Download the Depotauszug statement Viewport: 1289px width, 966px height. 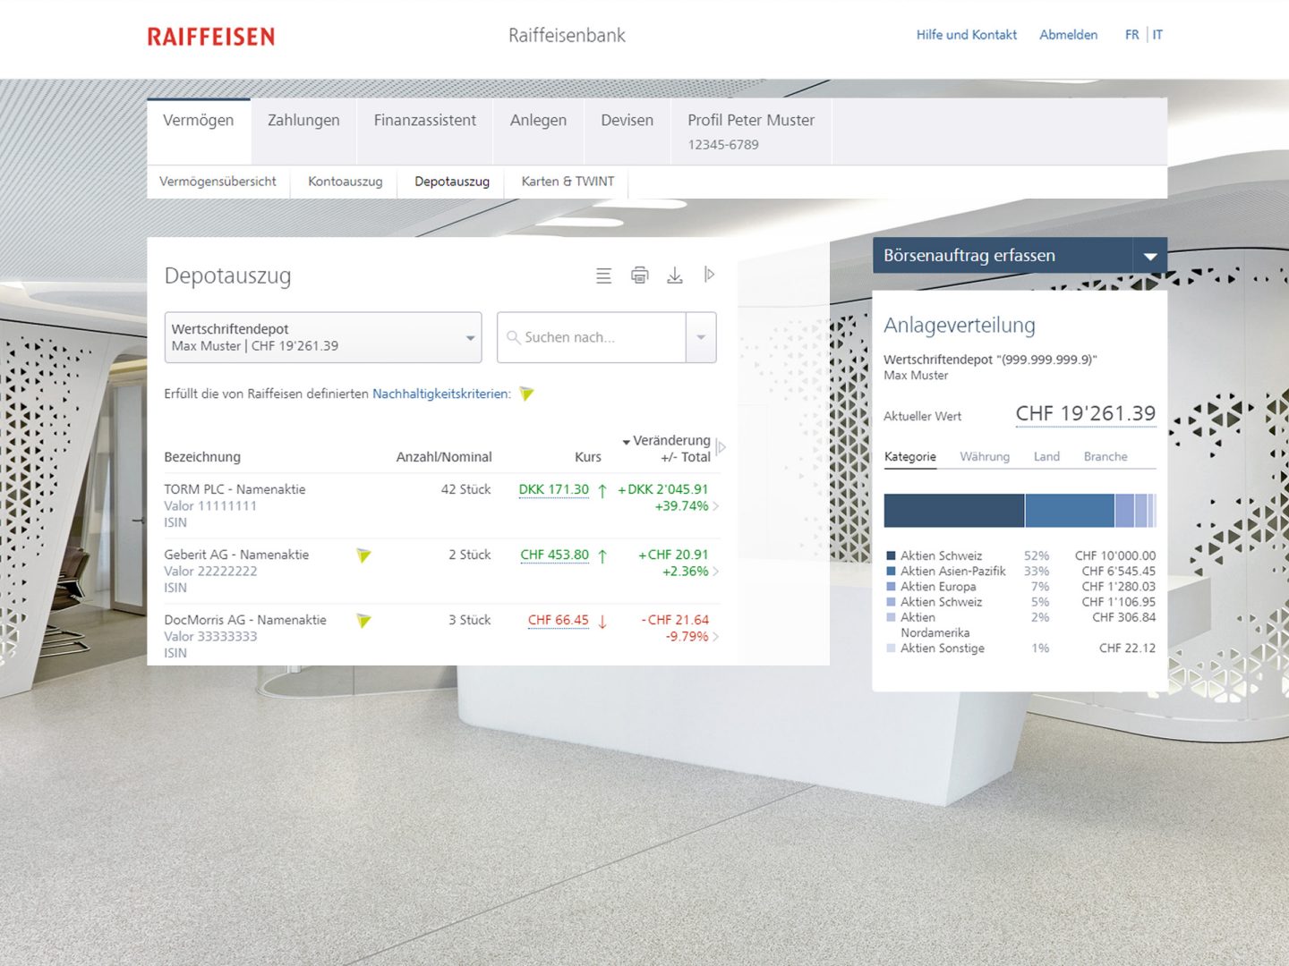tap(675, 275)
